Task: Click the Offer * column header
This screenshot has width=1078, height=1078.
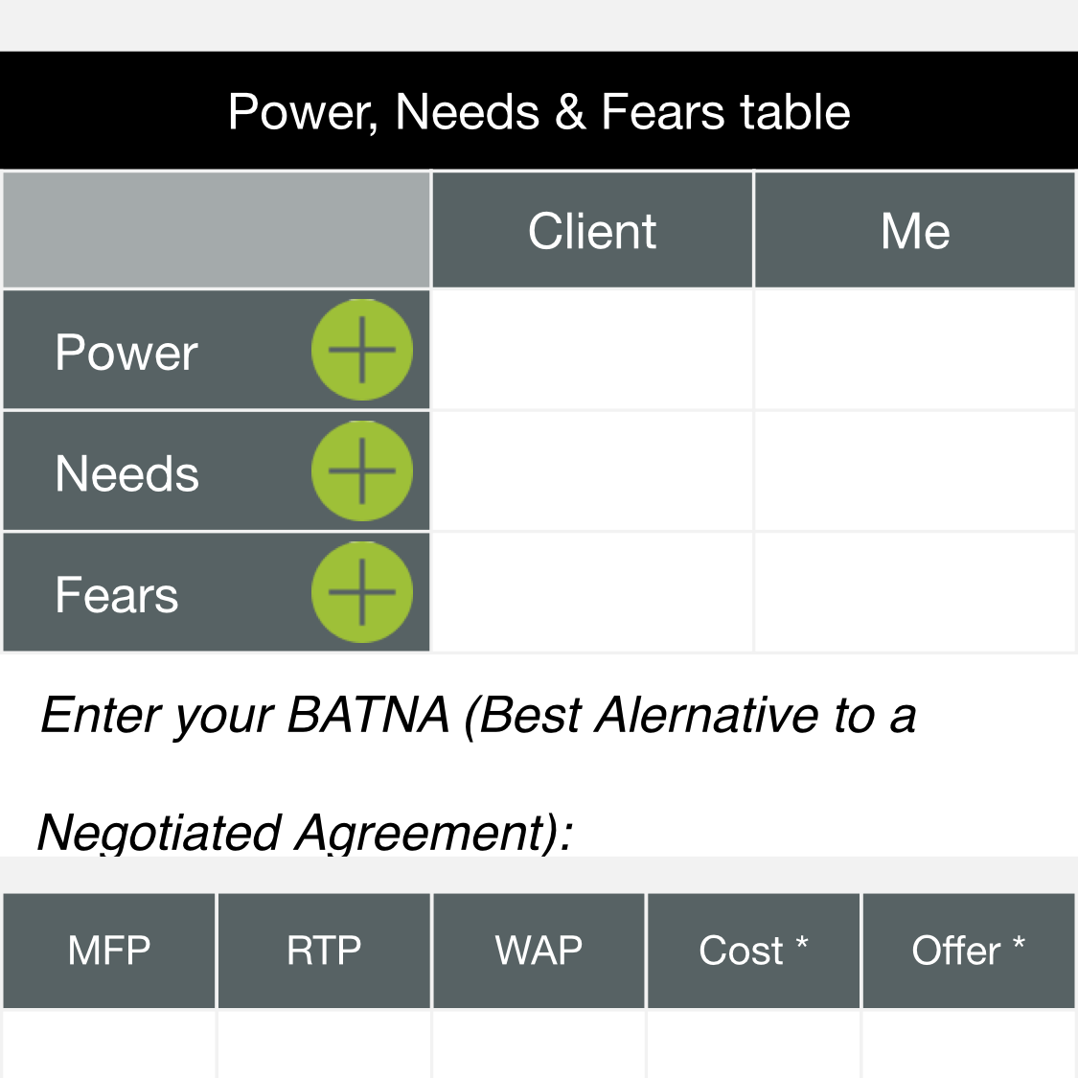Action: tap(969, 951)
